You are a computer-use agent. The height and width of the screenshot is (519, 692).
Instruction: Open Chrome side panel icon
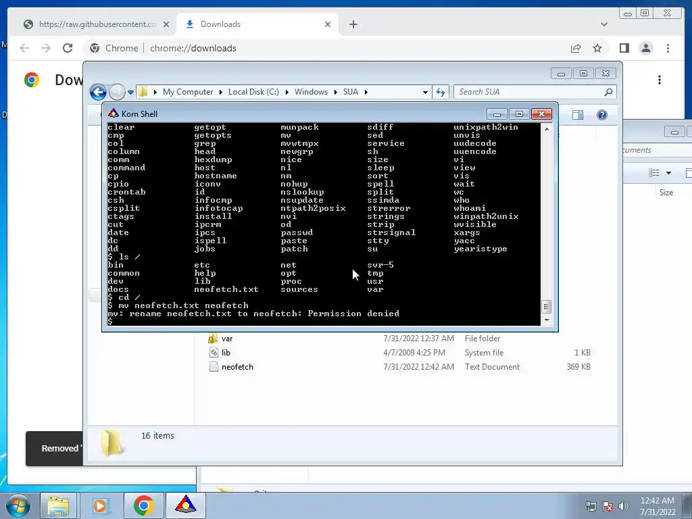click(624, 48)
